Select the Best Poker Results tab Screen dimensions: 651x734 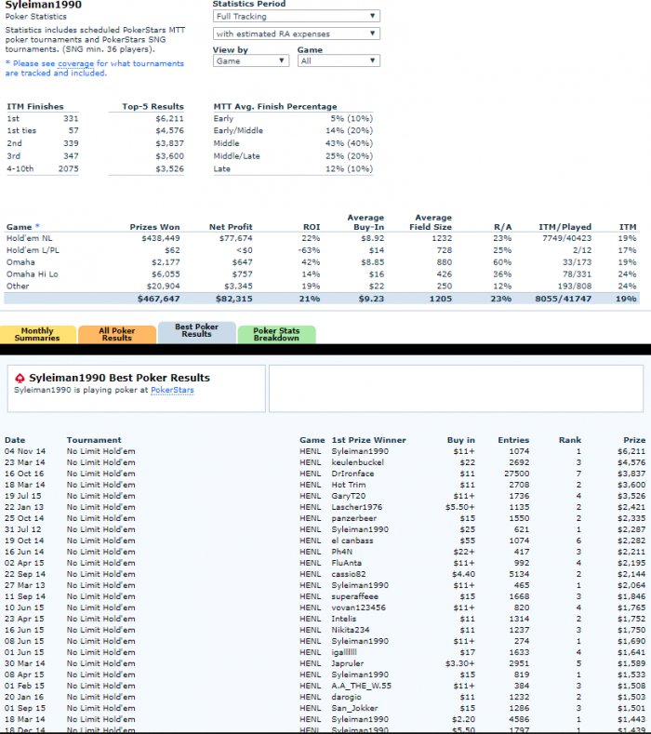(x=196, y=330)
